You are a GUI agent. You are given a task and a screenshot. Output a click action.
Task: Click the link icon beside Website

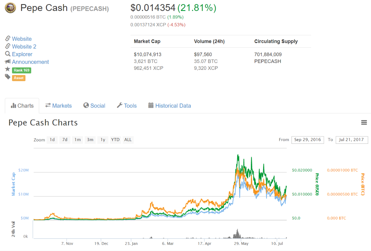(7, 39)
